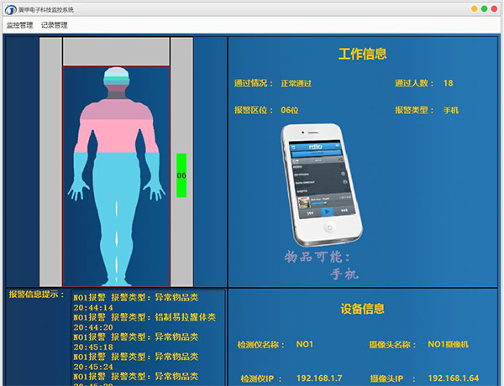Viewport: 504px width, 386px height.
Task: Click the app logo in the title bar
Action: point(9,8)
